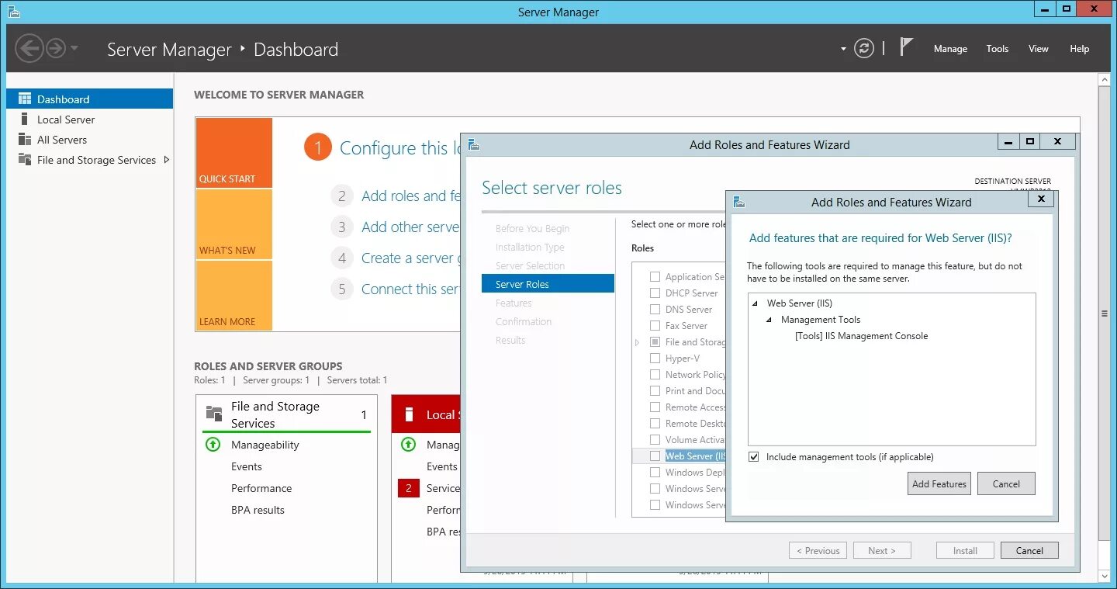Toggle Include management tools checkbox
This screenshot has width=1117, height=589.
tap(754, 457)
